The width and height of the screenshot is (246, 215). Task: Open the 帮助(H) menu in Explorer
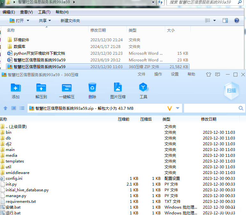[x=62, y=12]
